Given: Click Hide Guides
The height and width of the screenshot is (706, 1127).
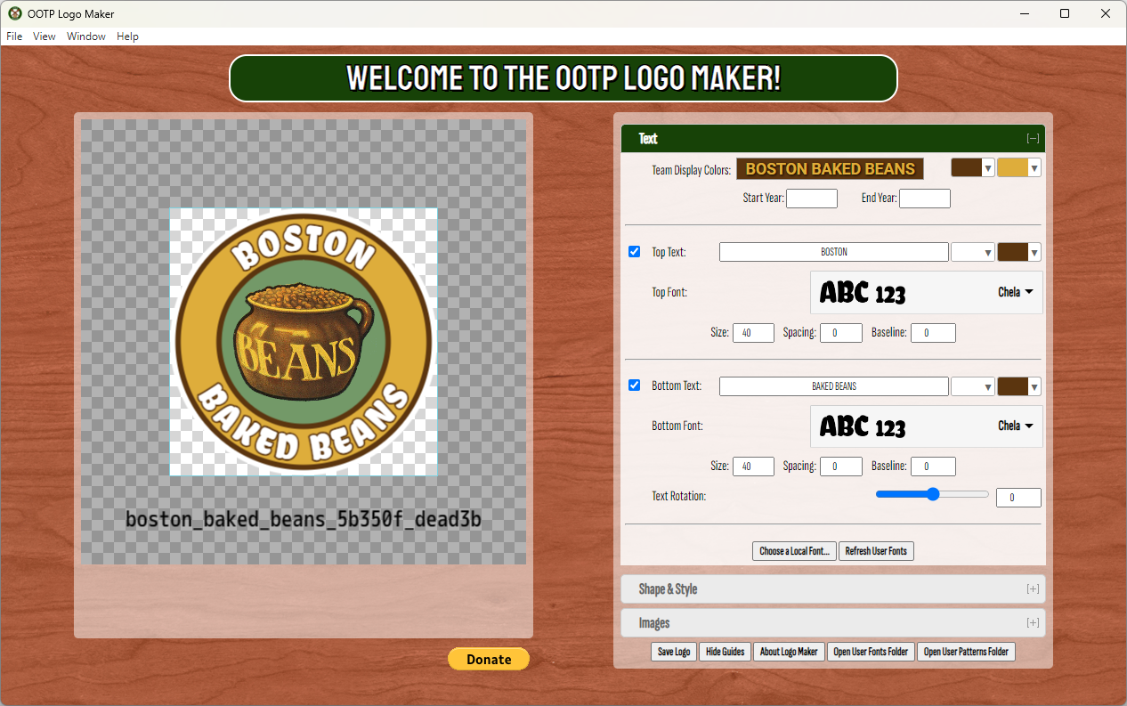Looking at the screenshot, I should tap(725, 651).
